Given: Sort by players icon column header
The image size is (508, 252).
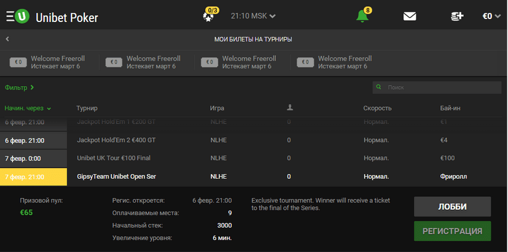Looking at the screenshot, I should click(290, 108).
